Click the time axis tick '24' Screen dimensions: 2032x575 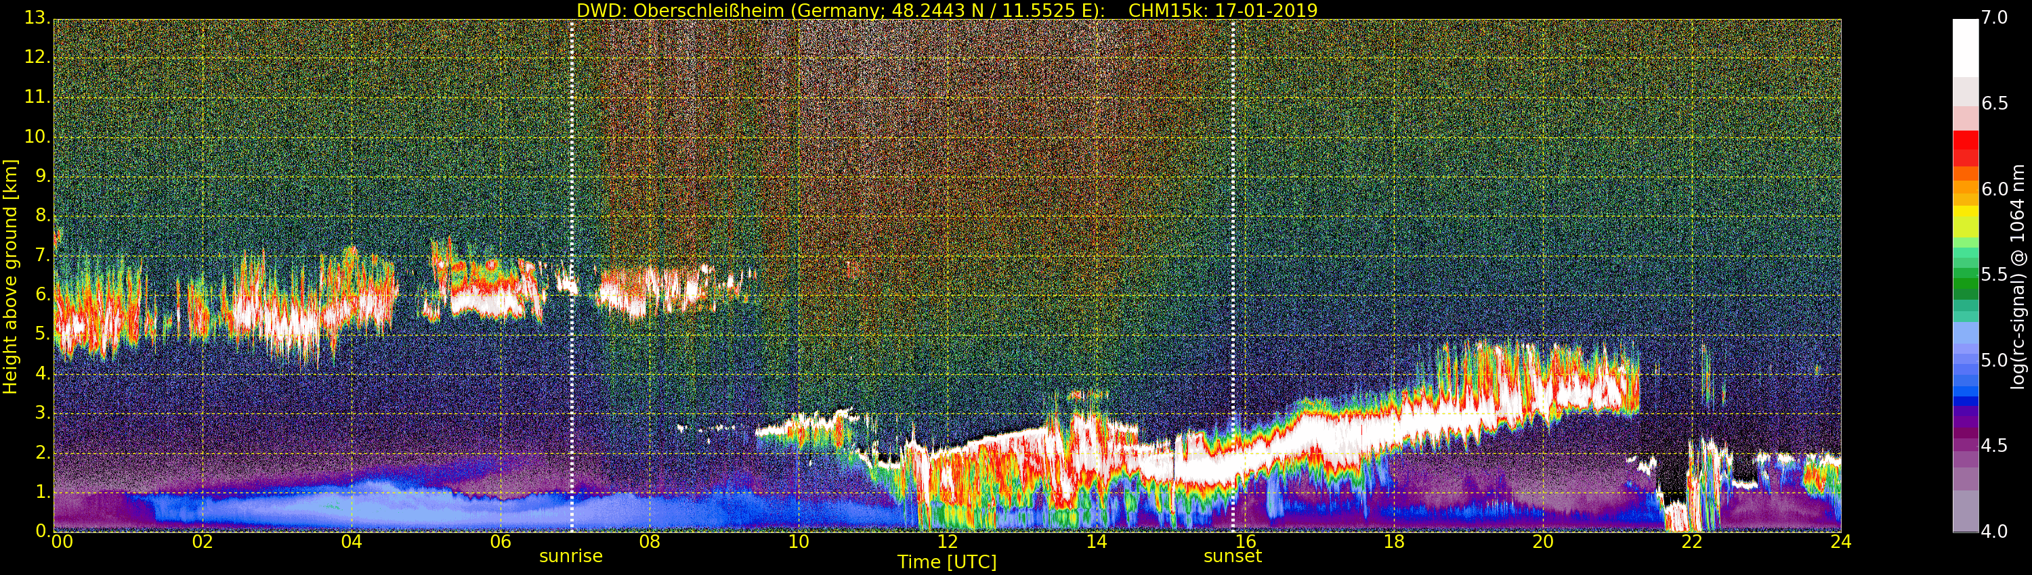coord(1840,542)
